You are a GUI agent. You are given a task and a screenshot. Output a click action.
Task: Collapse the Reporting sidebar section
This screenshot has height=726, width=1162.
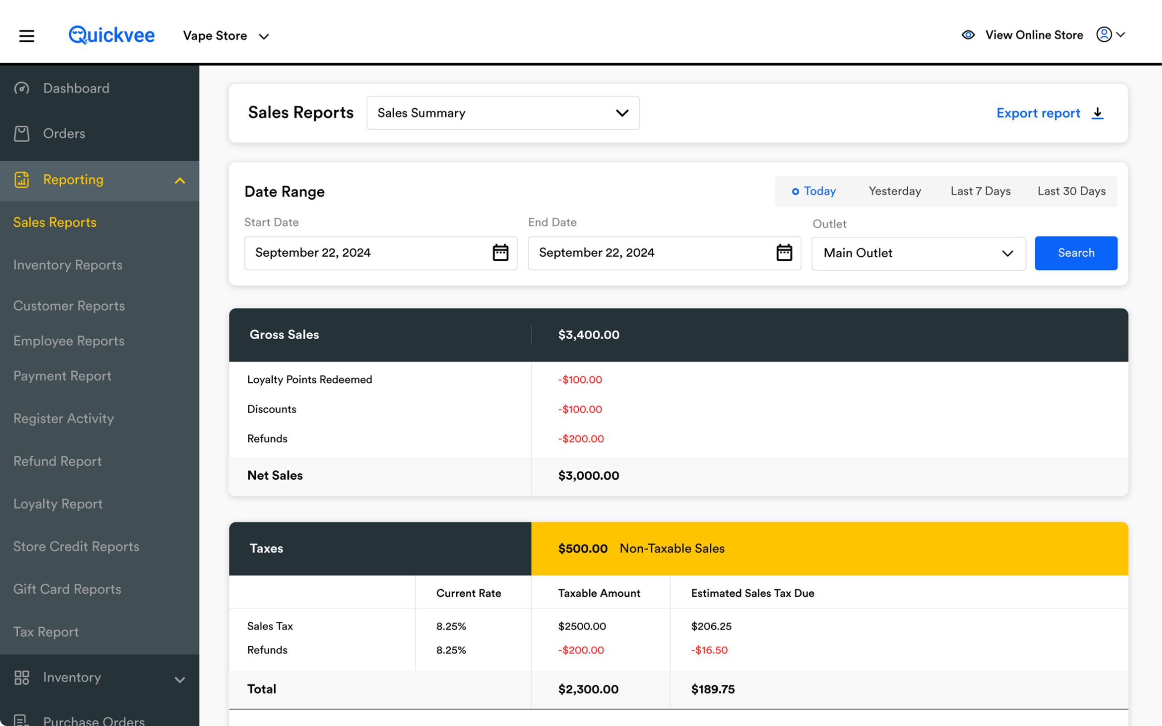pyautogui.click(x=180, y=180)
